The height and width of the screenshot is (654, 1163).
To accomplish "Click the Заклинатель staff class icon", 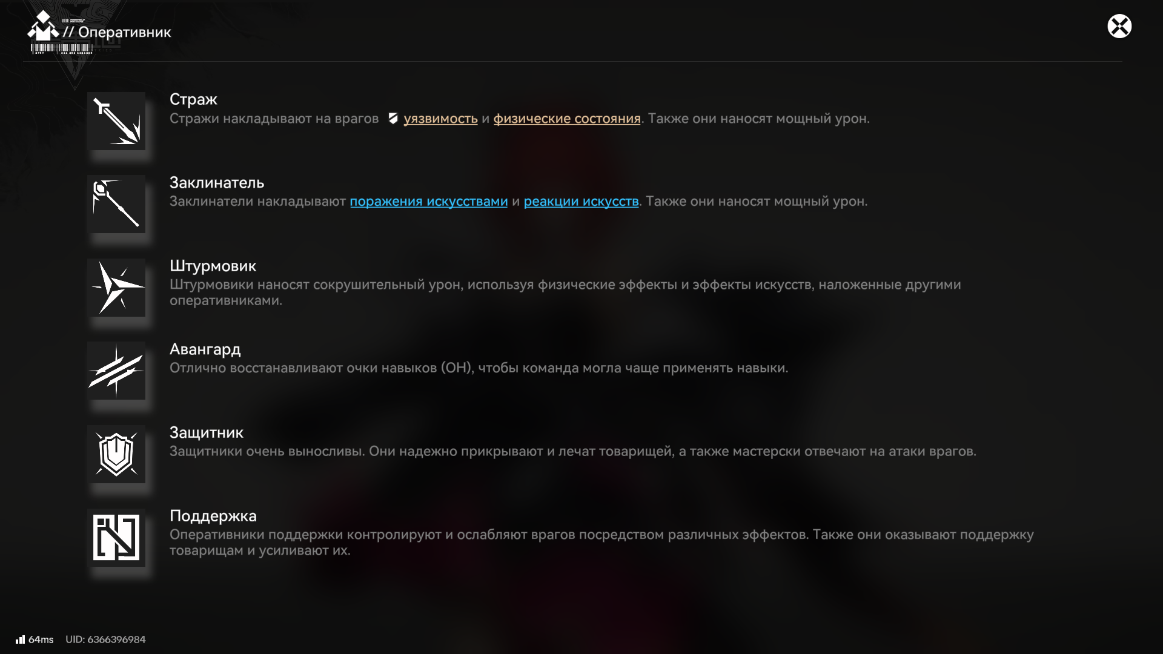I will point(116,204).
